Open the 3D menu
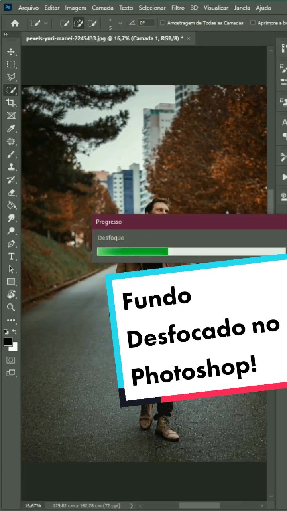This screenshot has width=287, height=511. point(194,8)
